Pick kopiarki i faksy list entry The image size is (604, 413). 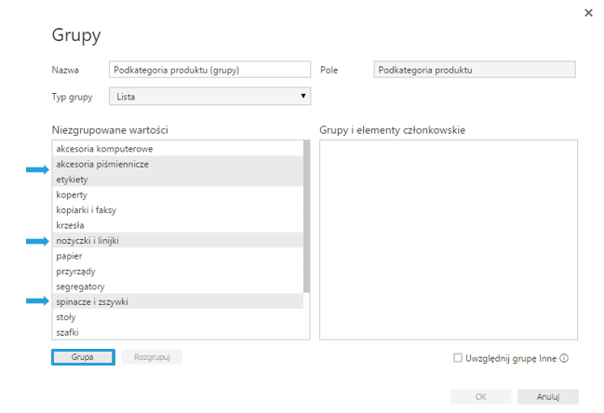click(x=86, y=209)
